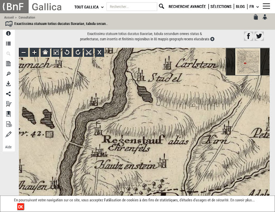Image resolution: width=275 pixels, height=212 pixels.
Task: Click the add document sidebar icon
Action: click(9, 124)
